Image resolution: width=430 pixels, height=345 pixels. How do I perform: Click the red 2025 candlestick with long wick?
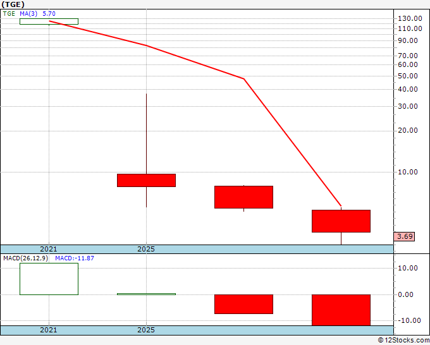tap(146, 180)
